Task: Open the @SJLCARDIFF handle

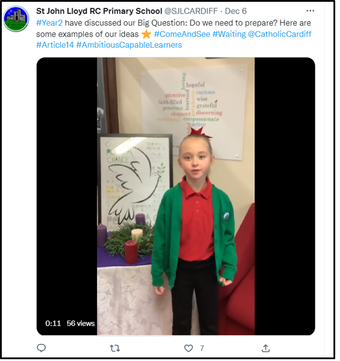Action: click(x=191, y=11)
